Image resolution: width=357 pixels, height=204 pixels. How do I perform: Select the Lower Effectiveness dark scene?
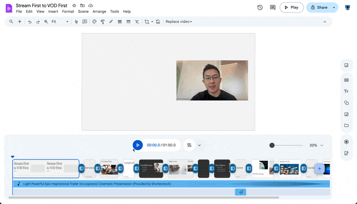pyautogui.click(x=151, y=168)
